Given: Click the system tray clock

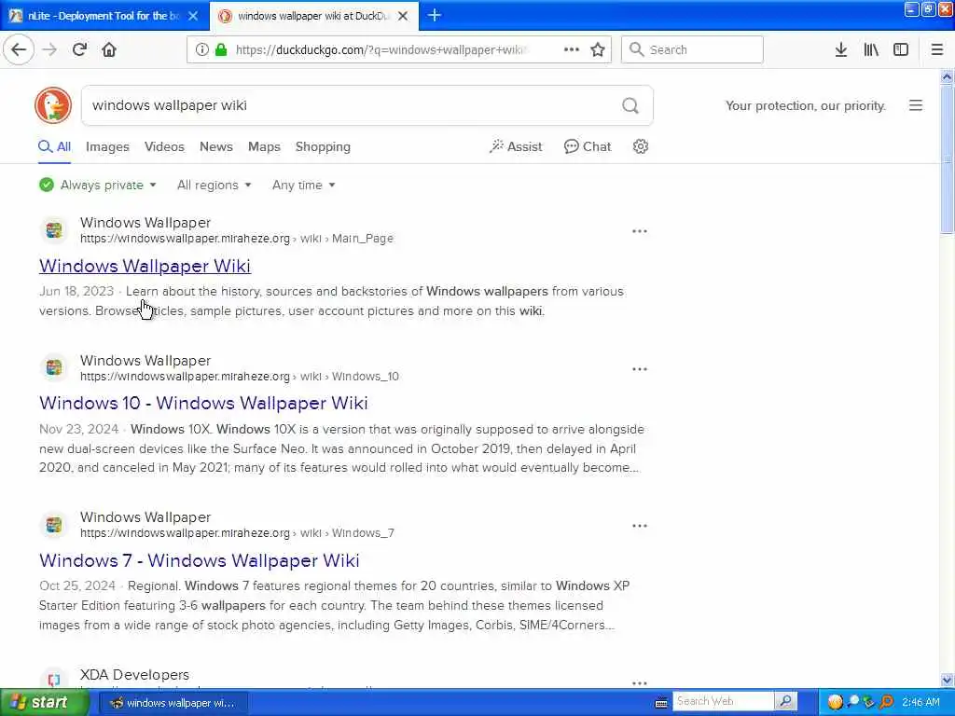Looking at the screenshot, I should point(920,702).
